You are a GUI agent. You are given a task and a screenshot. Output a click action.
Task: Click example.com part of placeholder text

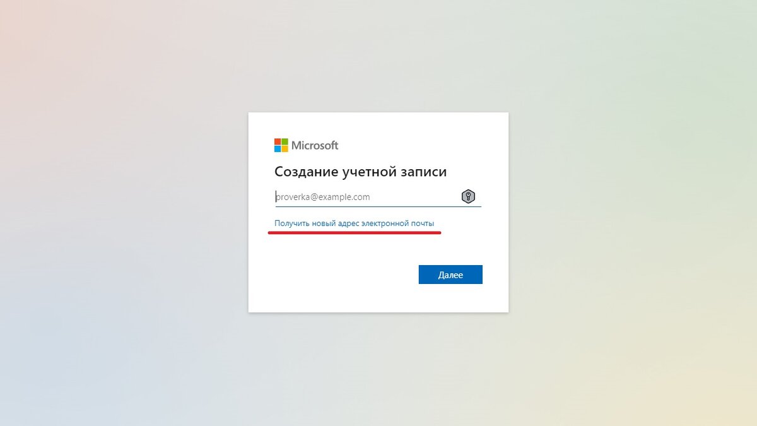344,197
